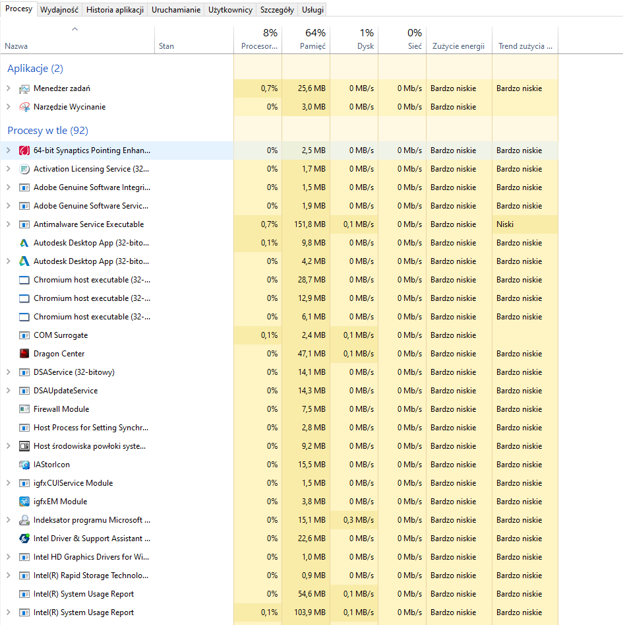Click the Chromium host icon using 28,7 MB
Viewport: 623px width, 625px height.
pos(24,280)
